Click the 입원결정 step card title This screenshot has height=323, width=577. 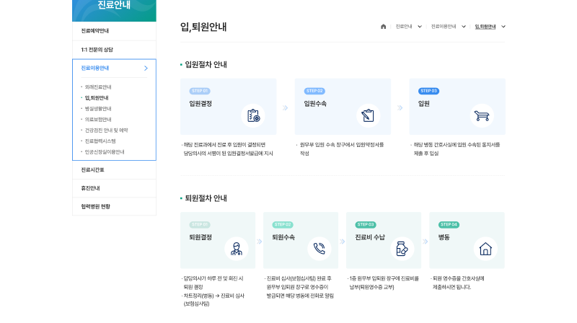click(x=201, y=104)
